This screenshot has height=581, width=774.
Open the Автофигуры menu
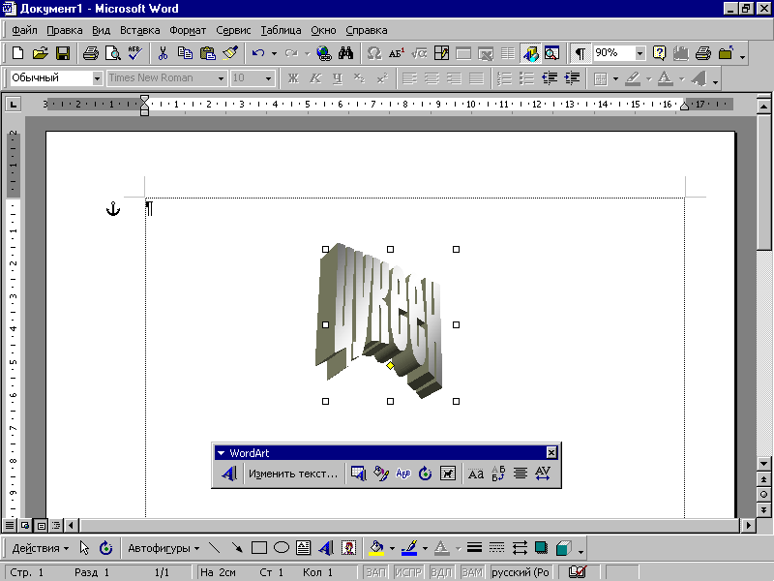(x=164, y=548)
